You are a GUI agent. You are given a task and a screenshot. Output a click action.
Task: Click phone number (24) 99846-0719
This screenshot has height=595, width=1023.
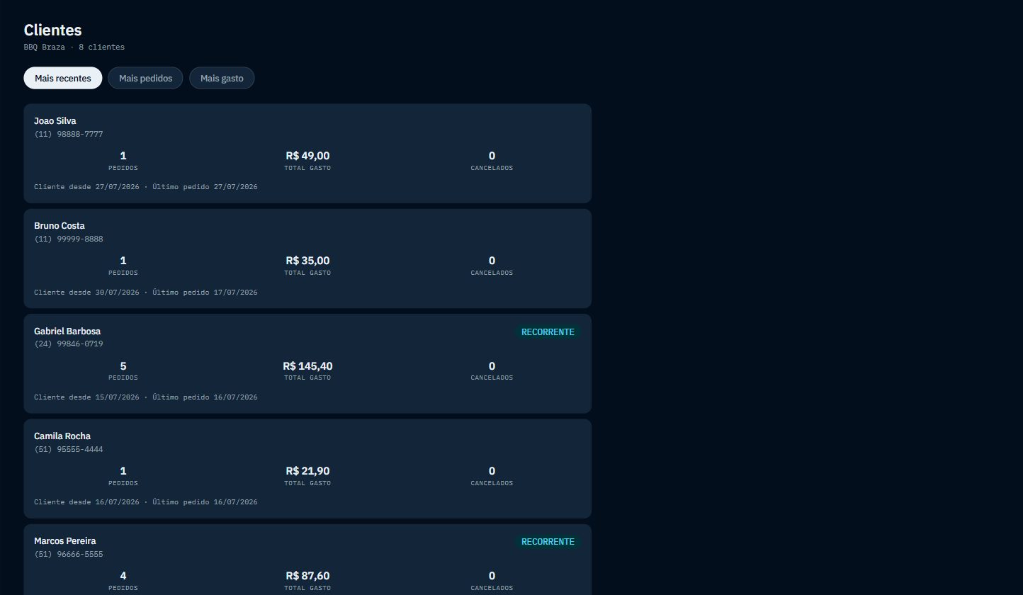point(69,344)
